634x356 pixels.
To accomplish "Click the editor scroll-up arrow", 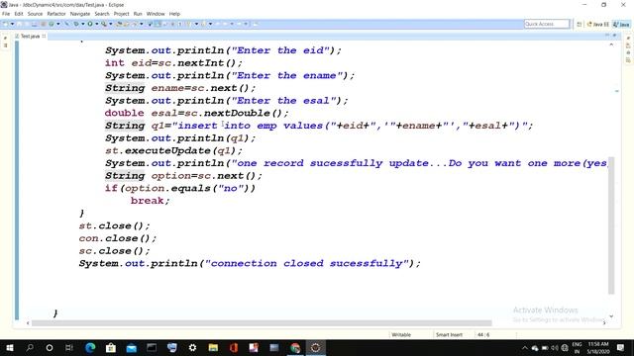I will click(611, 44).
